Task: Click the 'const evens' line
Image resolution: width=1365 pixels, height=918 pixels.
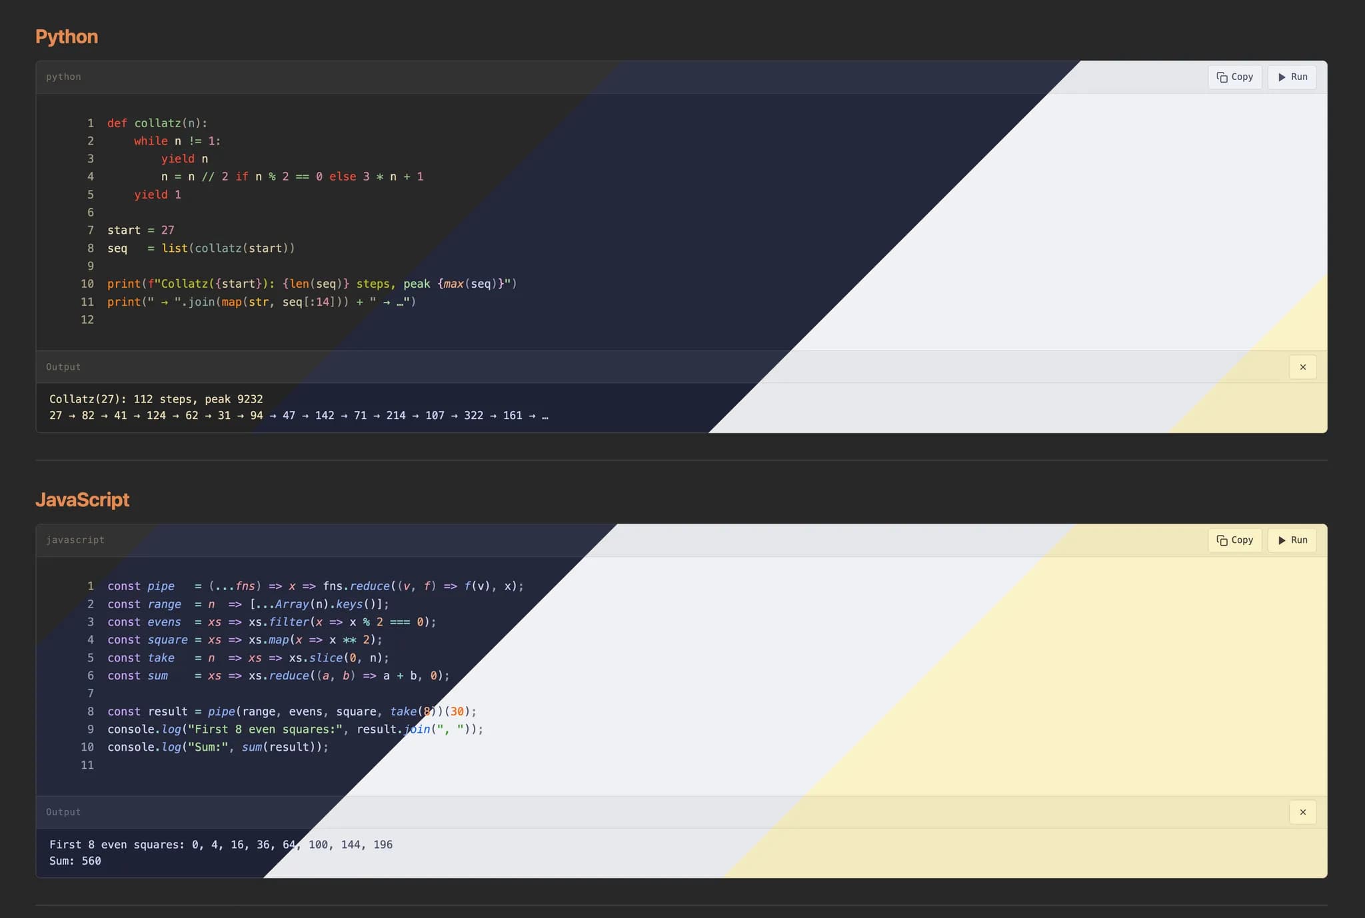Action: [x=271, y=622]
